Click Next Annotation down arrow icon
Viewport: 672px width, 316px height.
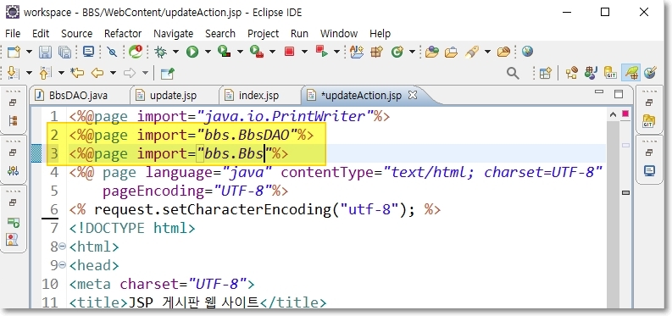[x=14, y=73]
